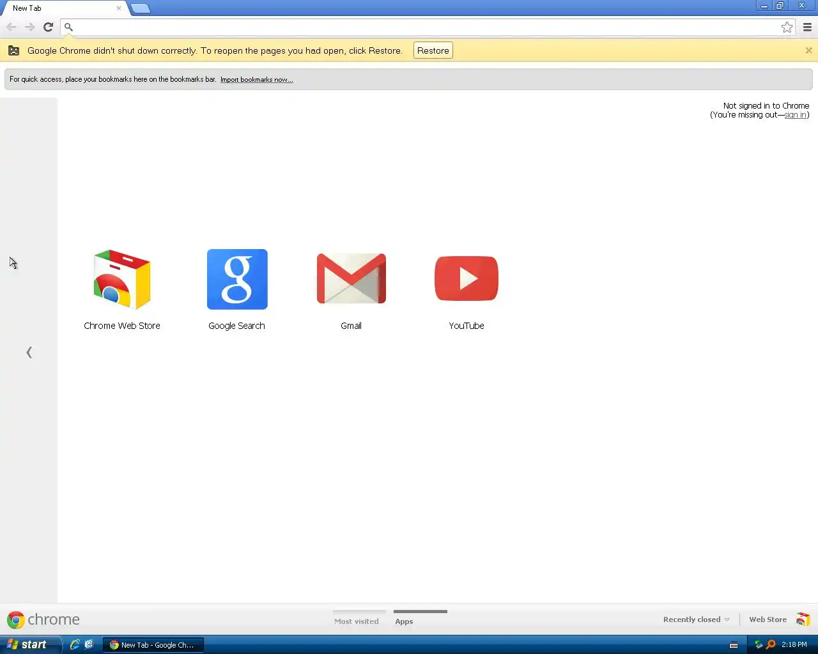Go forward with the Forward arrow
818x654 pixels.
[x=29, y=27]
